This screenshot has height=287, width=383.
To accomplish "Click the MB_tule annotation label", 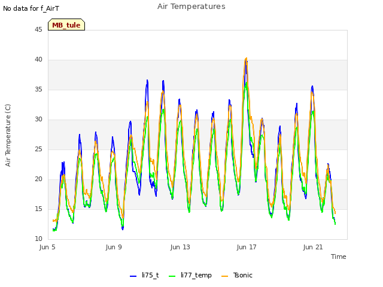I will tap(66, 25).
